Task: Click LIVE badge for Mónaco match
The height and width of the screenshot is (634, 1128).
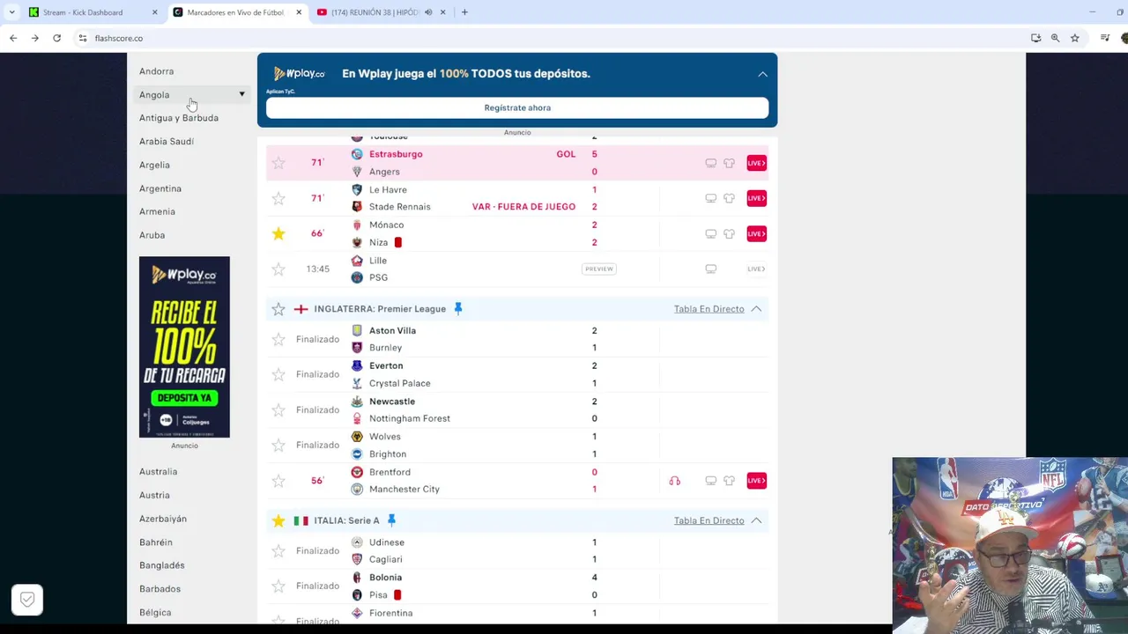Action: [x=756, y=233]
